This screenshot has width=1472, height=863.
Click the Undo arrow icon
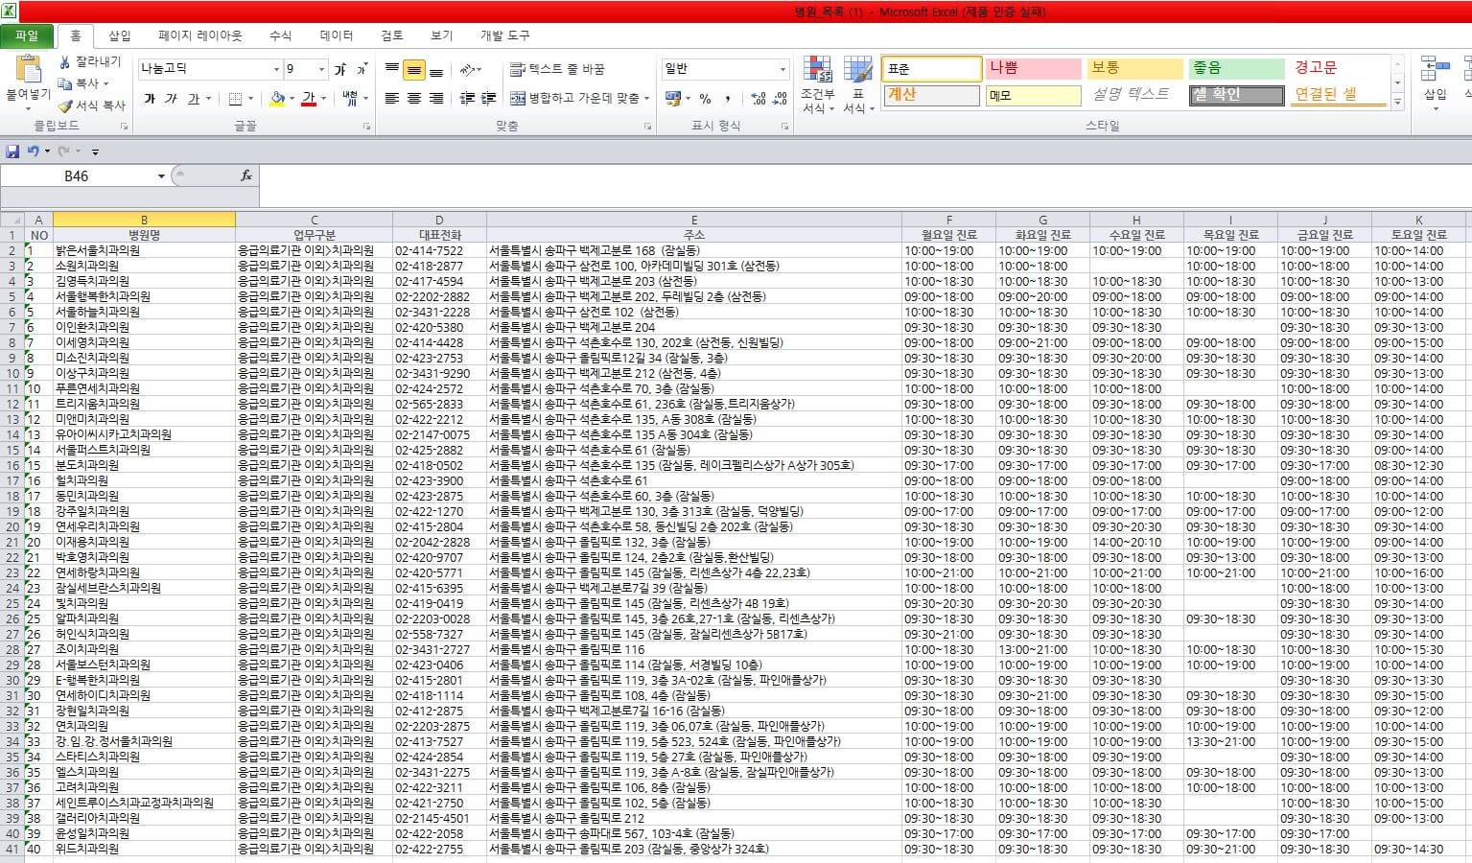point(34,152)
